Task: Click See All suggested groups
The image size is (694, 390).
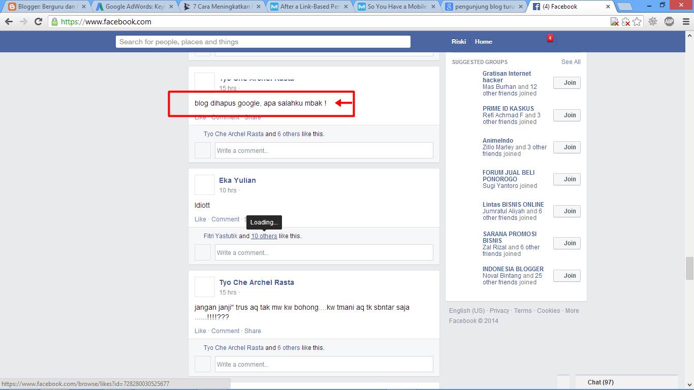Action: 571,62
